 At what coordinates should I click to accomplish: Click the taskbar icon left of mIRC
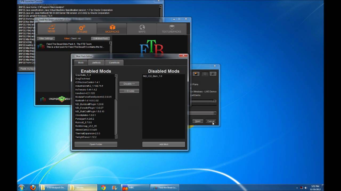[x=115, y=188]
